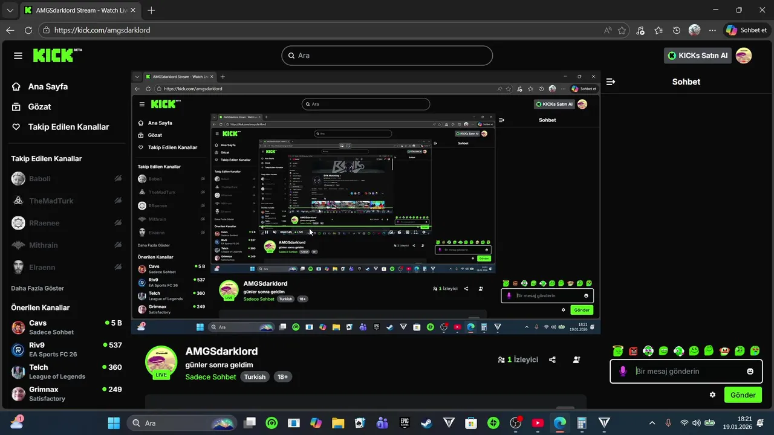Click the Read aloud icon
The width and height of the screenshot is (774, 435).
[x=607, y=30]
